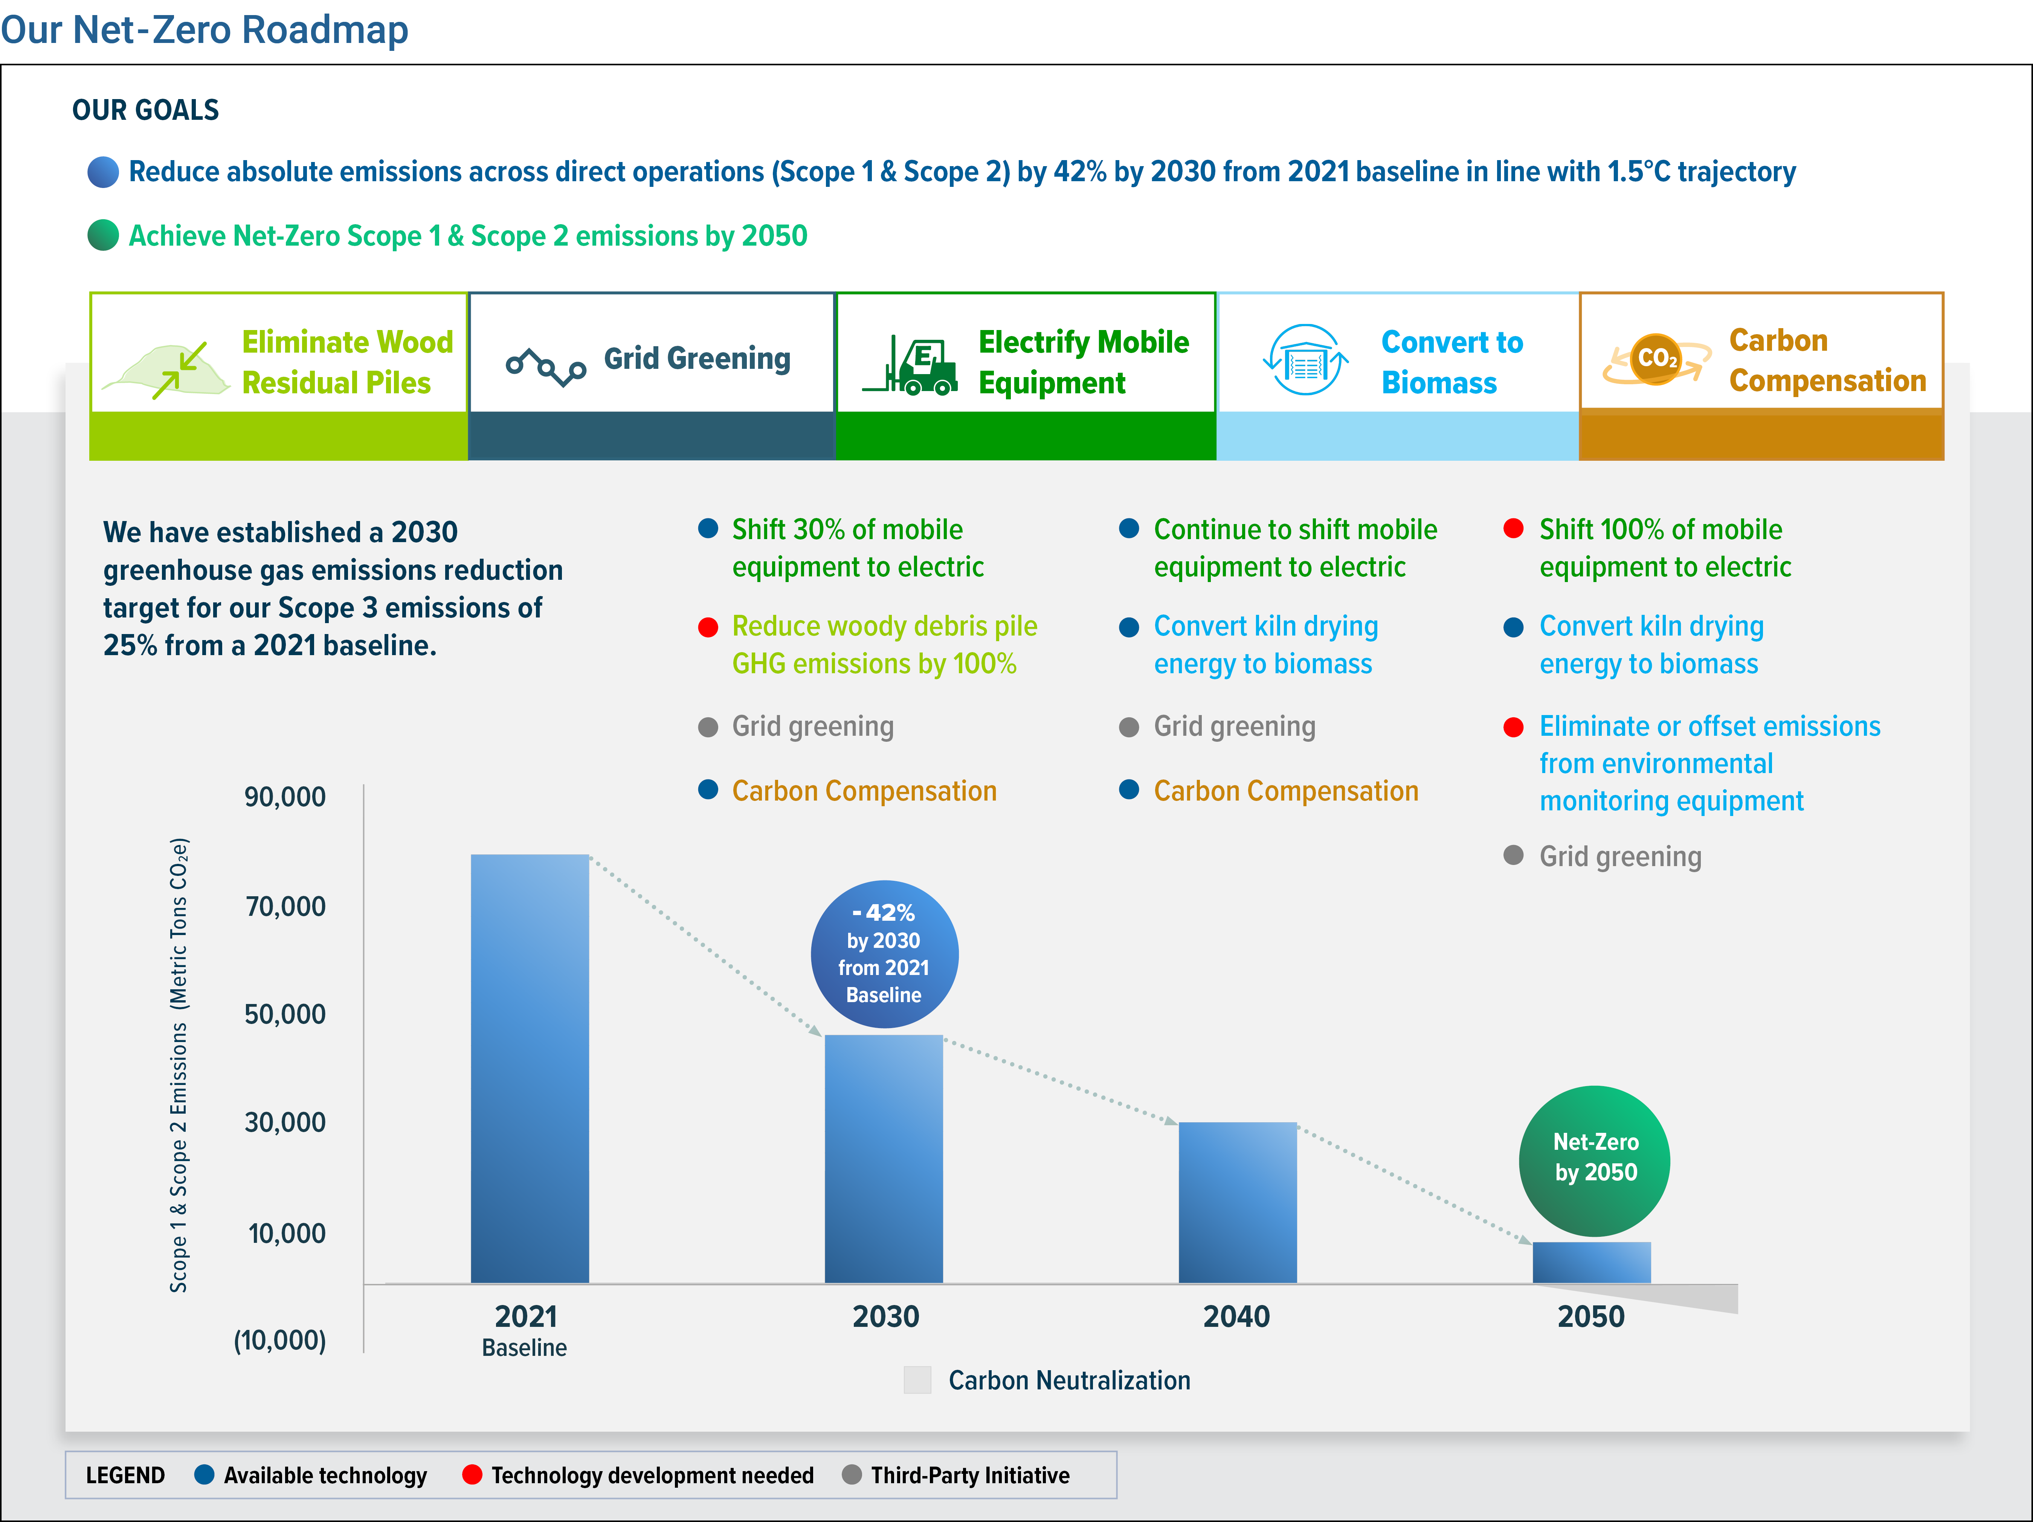Click the 2030 emissions bar

pos(884,1159)
